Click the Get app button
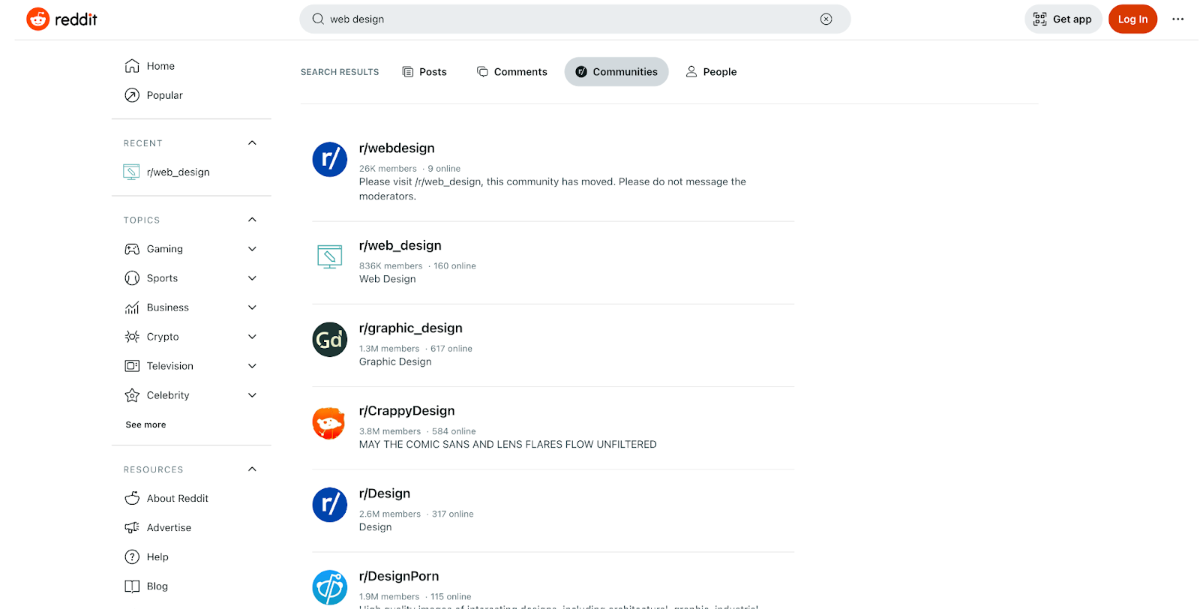The image size is (1200, 609). [x=1063, y=19]
